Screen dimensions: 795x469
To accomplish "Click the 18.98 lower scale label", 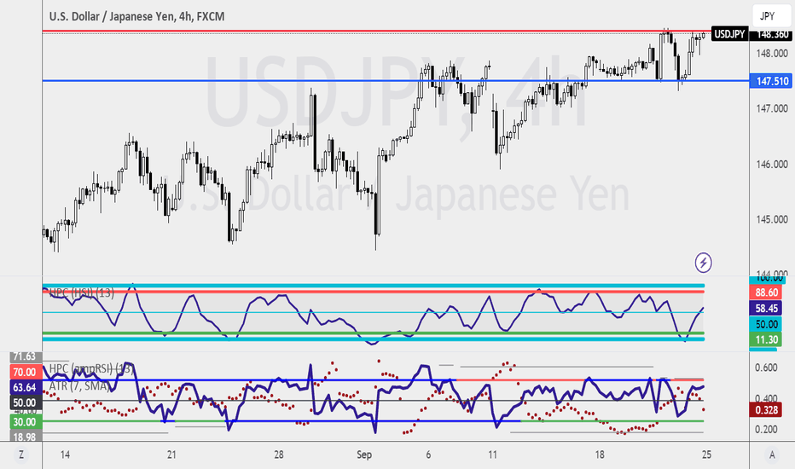I will pyautogui.click(x=25, y=437).
